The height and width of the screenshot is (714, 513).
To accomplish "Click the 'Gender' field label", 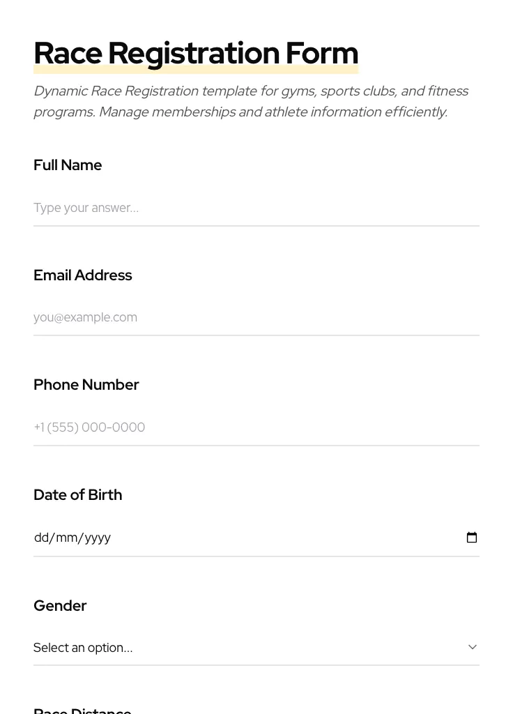I will (60, 606).
